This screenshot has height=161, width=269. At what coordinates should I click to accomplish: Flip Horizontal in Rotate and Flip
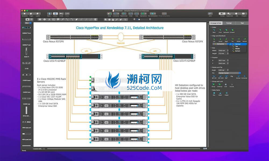[244, 76]
